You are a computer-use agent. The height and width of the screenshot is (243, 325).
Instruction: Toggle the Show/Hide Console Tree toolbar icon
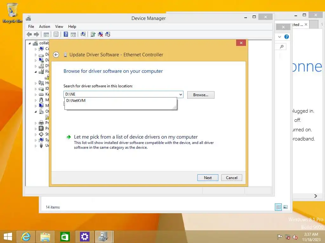pos(46,34)
